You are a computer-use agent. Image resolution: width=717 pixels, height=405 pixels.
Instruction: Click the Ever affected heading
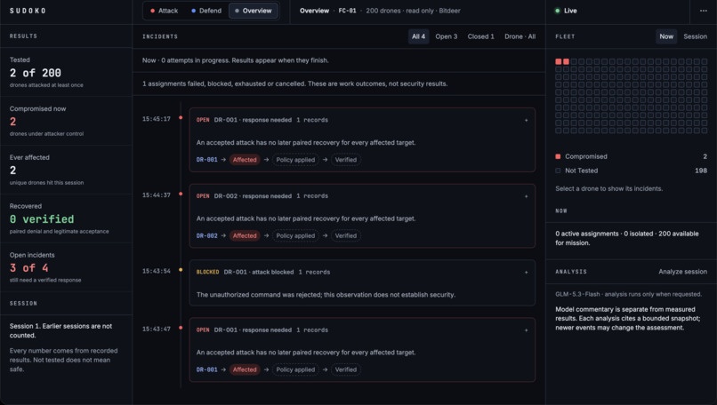click(29, 157)
